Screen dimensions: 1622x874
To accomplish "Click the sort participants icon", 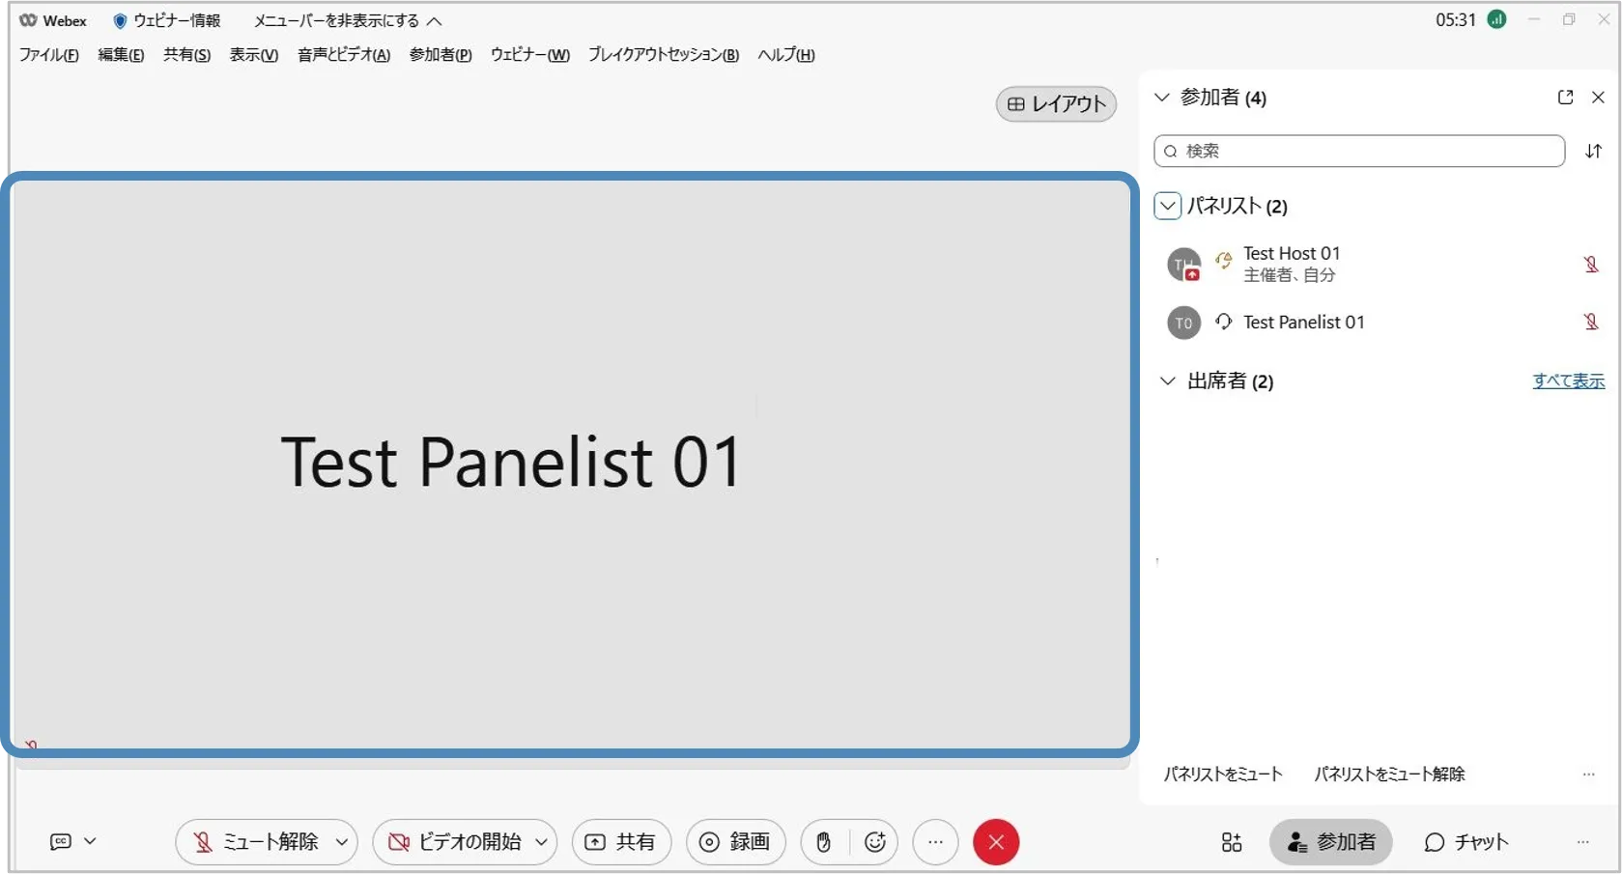I will pyautogui.click(x=1593, y=152).
